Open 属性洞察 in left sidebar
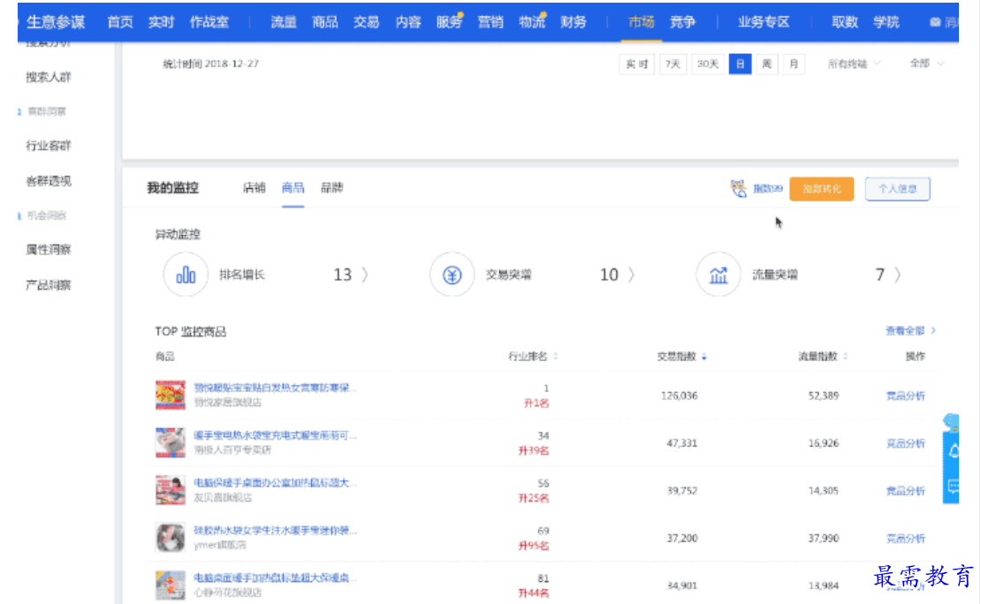This screenshot has height=604, width=981. 49,250
